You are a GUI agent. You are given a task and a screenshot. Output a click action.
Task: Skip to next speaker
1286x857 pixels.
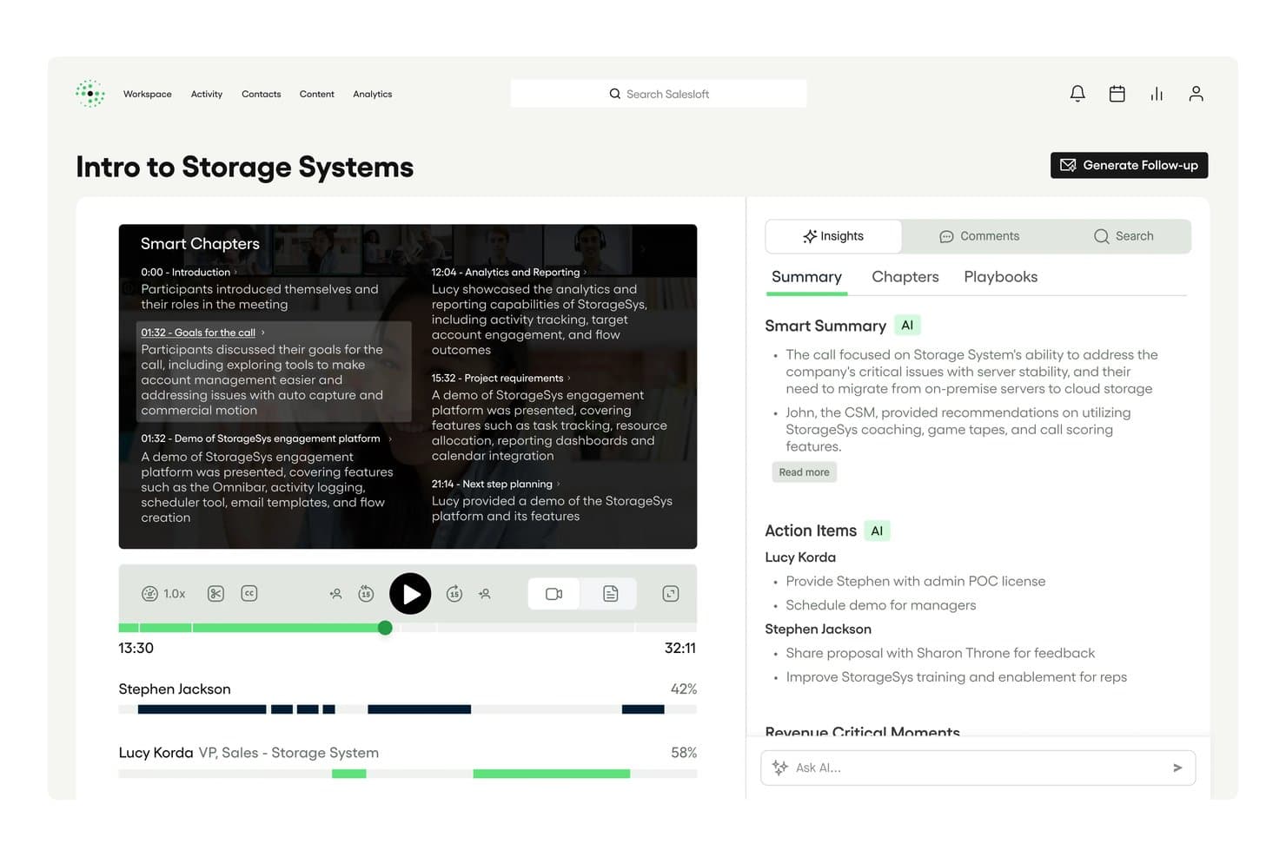485,594
